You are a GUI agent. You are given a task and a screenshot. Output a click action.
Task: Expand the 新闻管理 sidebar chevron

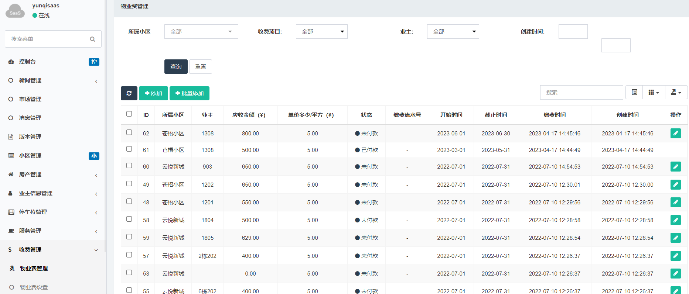[x=96, y=81]
